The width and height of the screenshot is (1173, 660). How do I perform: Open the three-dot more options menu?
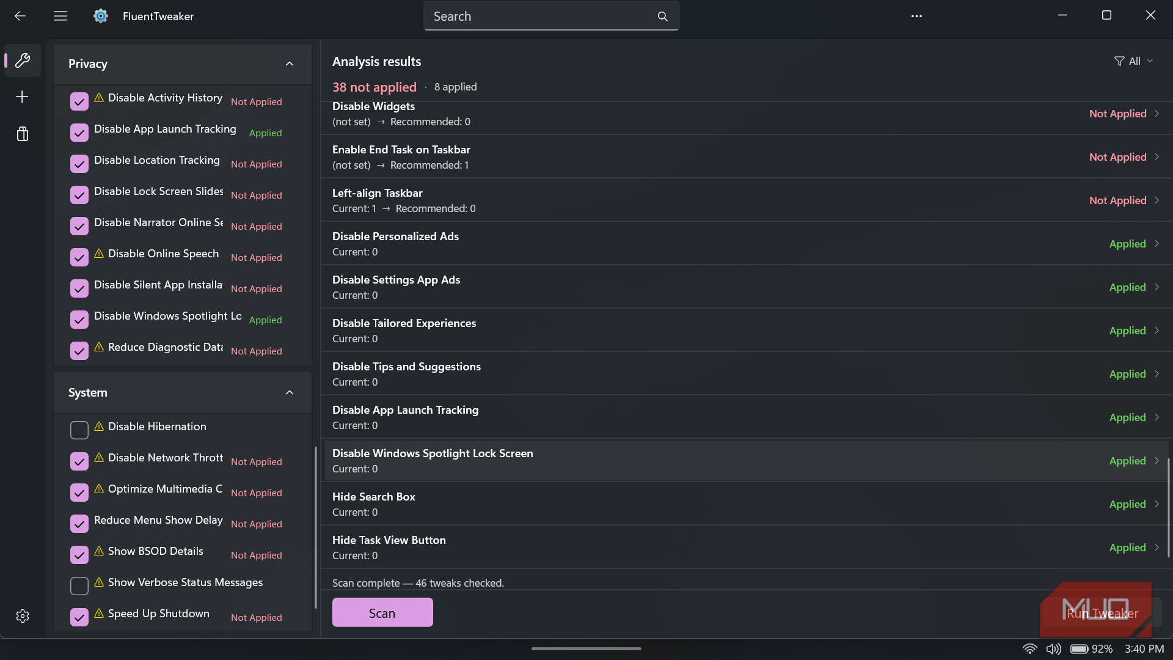(916, 16)
